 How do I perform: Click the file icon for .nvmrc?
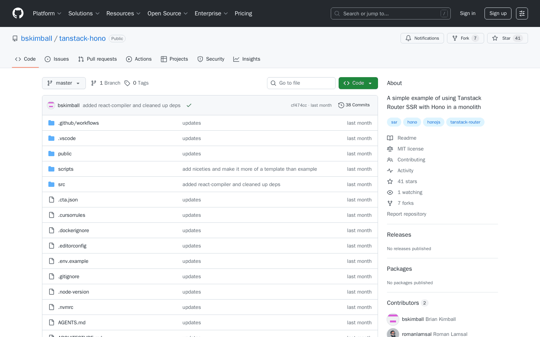(x=51, y=307)
